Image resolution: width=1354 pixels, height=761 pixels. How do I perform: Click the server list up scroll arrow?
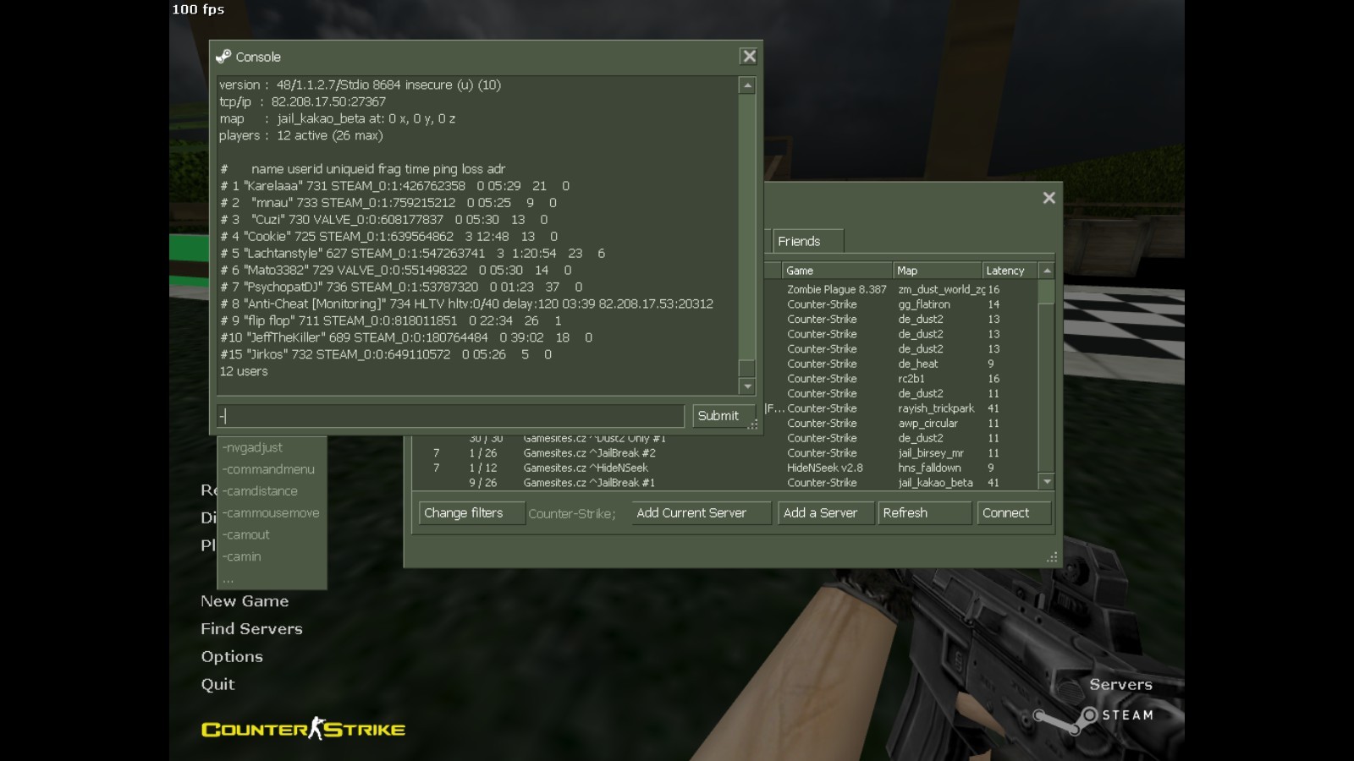click(x=1047, y=271)
